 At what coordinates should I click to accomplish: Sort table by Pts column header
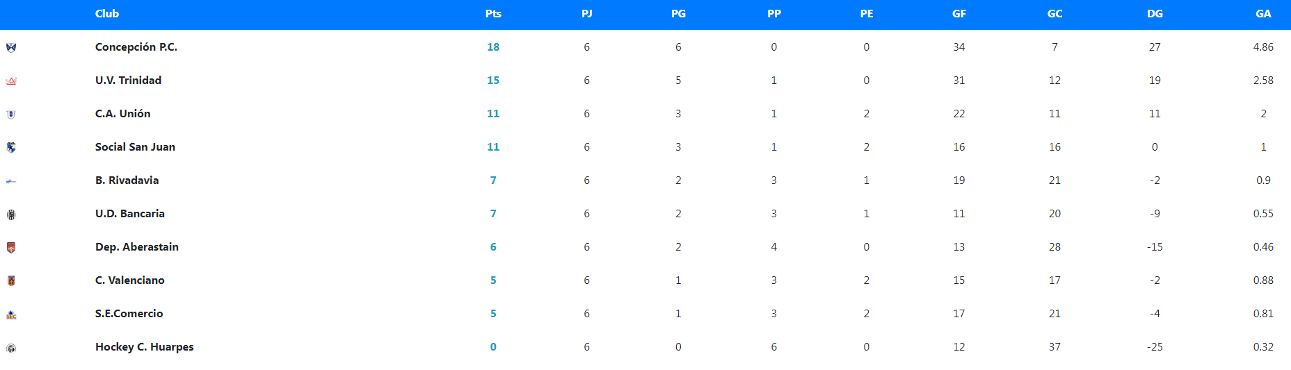coord(493,14)
